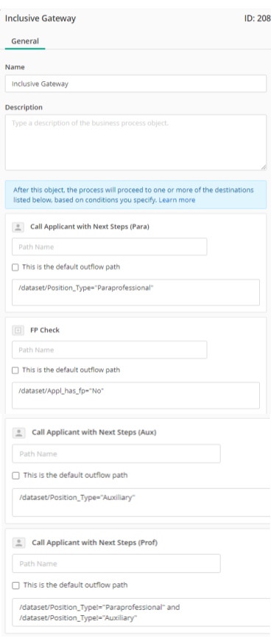Click the Path Name field for Aux destination
Image resolution: width=271 pixels, height=638 pixels.
[x=116, y=454]
